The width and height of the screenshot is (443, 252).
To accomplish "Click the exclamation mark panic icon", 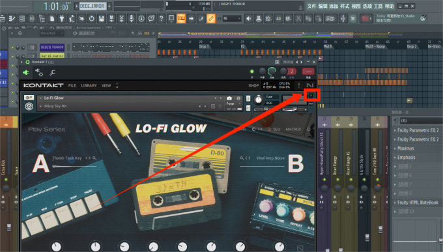I will 299,85.
